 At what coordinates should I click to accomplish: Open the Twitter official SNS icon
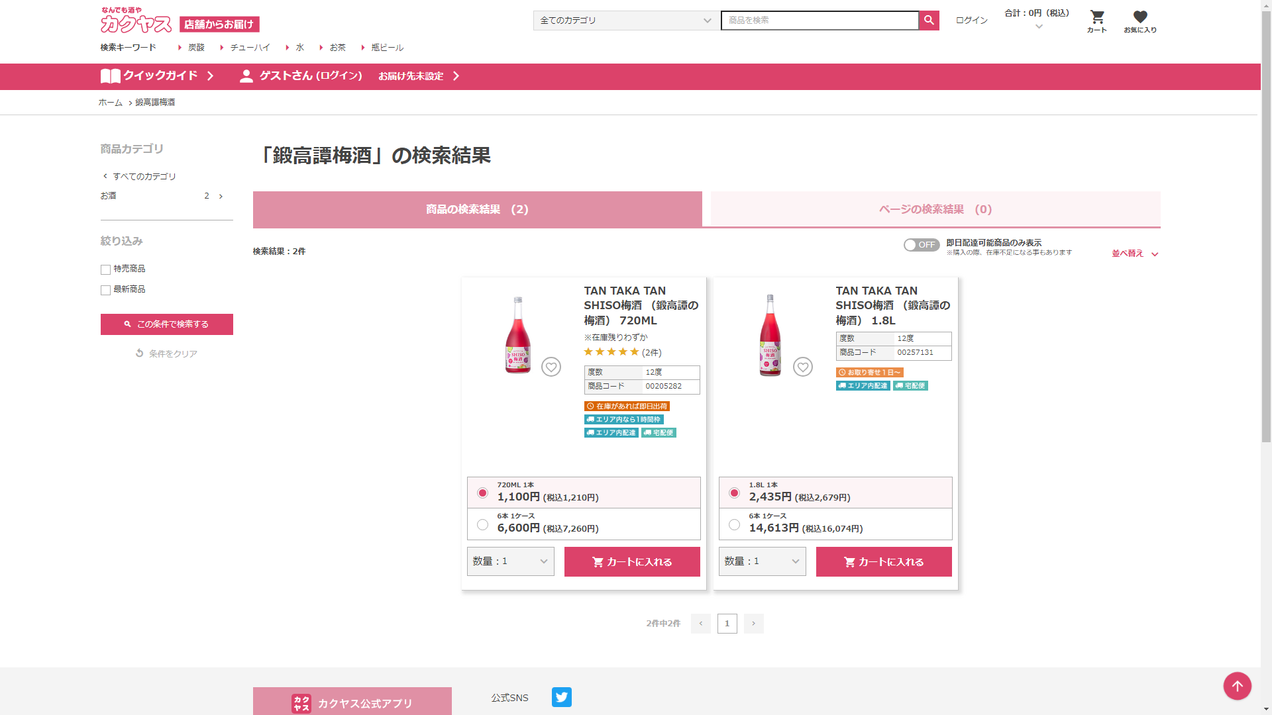pos(562,697)
